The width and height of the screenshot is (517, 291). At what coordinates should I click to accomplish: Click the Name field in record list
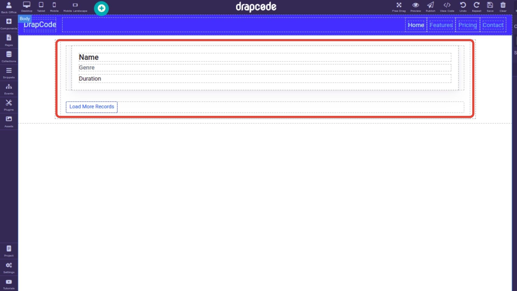[x=88, y=57]
